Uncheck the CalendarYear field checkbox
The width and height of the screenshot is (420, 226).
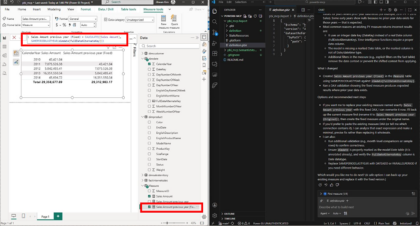[149, 64]
